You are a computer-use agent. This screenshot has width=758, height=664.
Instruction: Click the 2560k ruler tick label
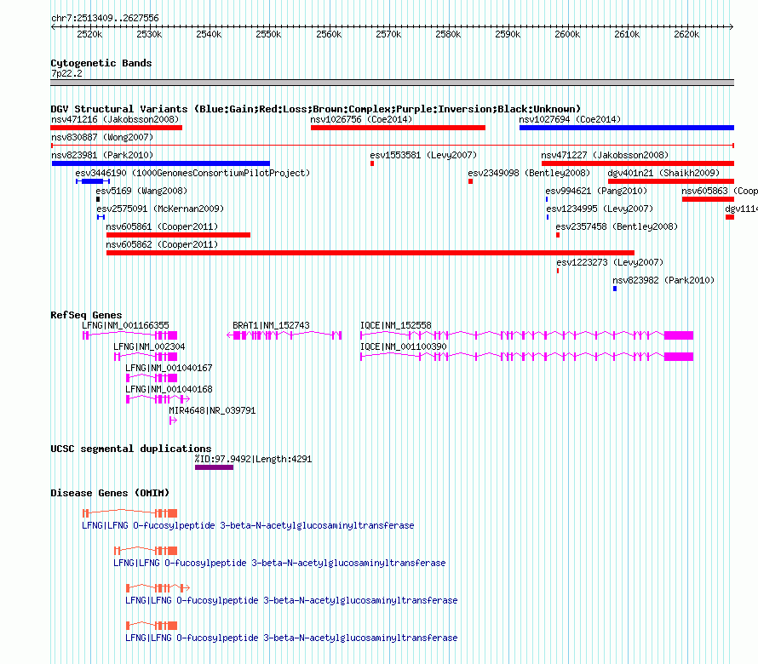tap(329, 34)
